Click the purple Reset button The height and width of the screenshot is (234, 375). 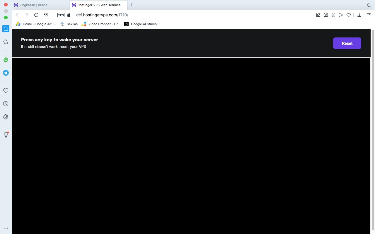coord(347,43)
